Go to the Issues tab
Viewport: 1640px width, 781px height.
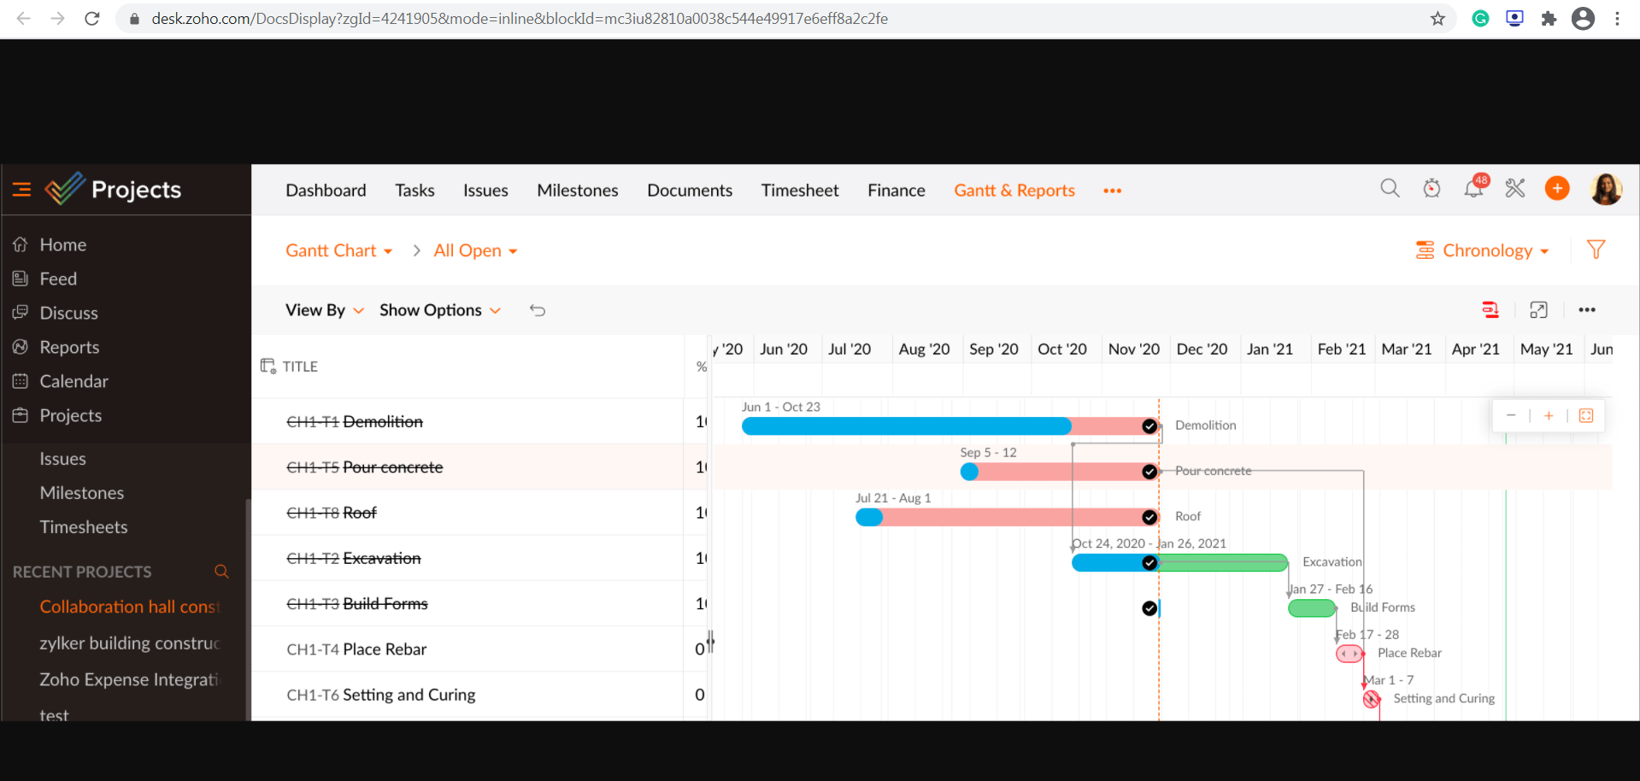[x=485, y=191]
